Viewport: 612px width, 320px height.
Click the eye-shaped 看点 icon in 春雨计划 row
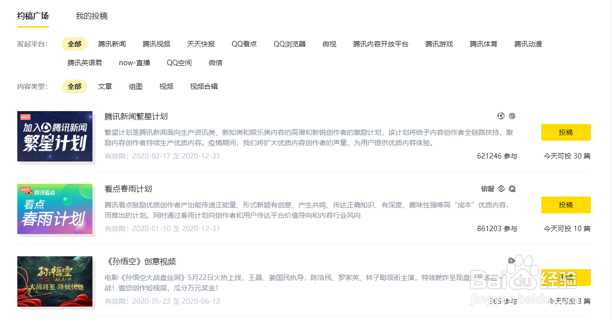click(501, 189)
